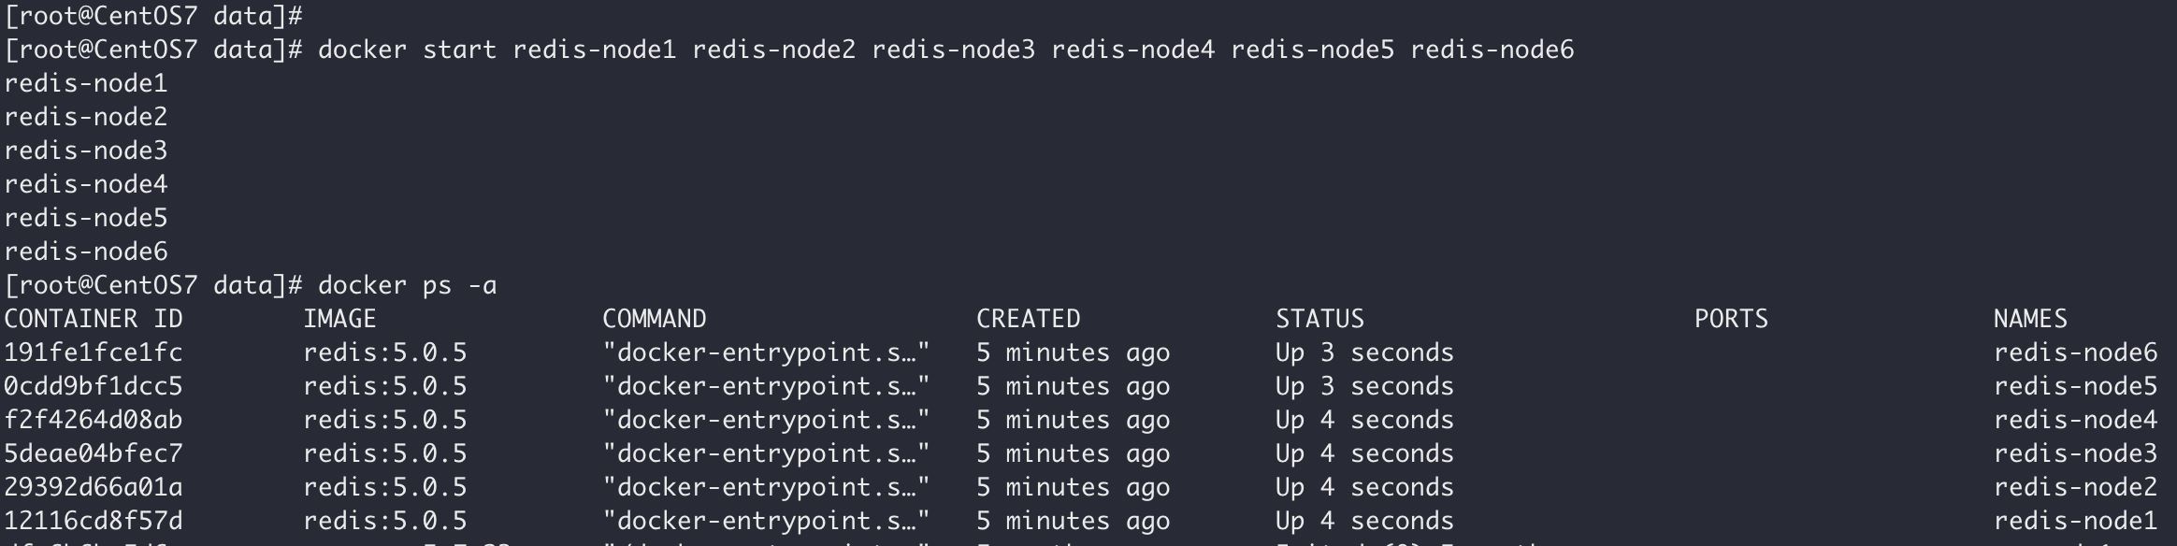The height and width of the screenshot is (546, 2177).
Task: Click the created time for container 5deae04bfec7
Action: pyautogui.click(x=1073, y=453)
